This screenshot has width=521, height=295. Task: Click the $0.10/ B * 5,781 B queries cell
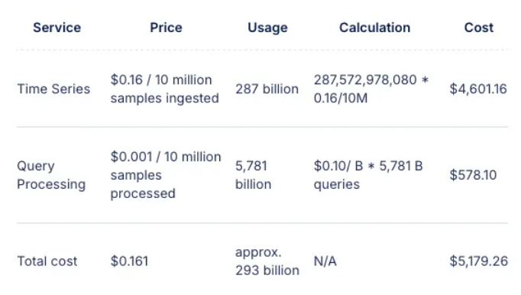point(368,175)
